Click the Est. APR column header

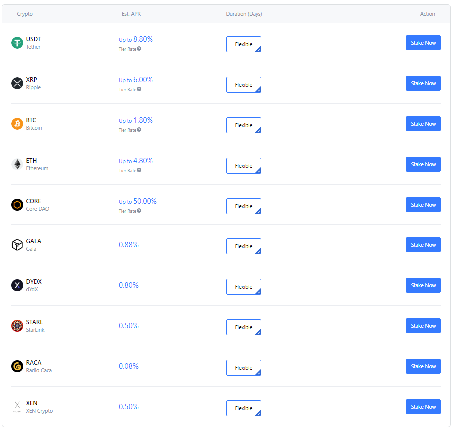[x=131, y=14]
